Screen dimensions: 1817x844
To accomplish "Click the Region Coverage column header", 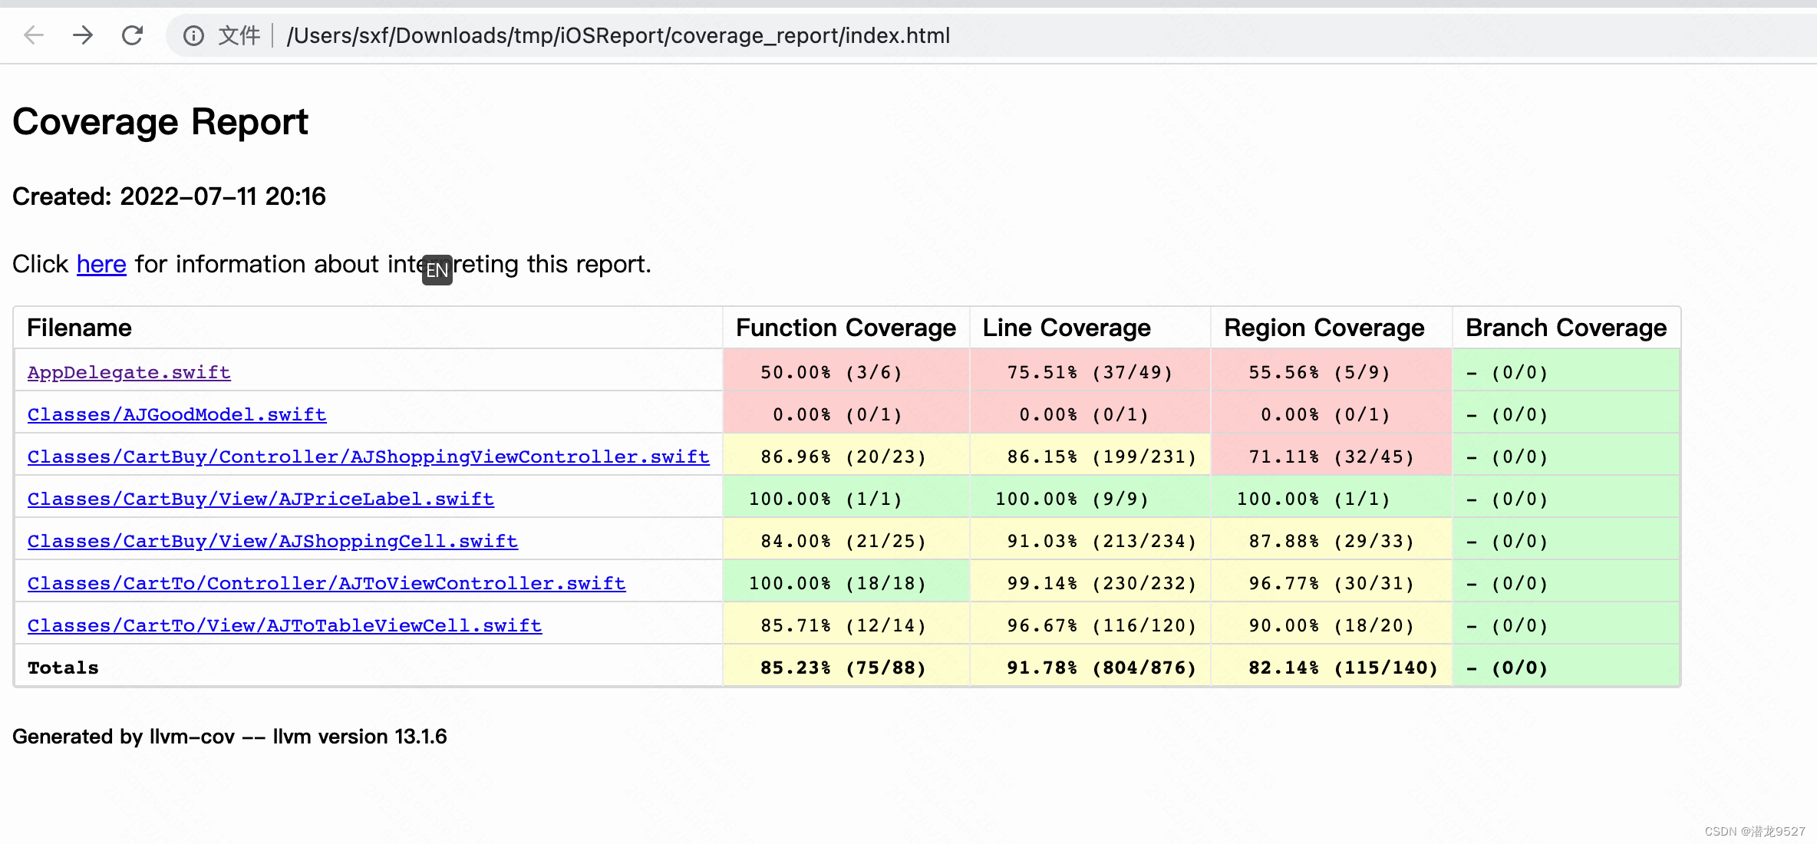I will tap(1324, 328).
